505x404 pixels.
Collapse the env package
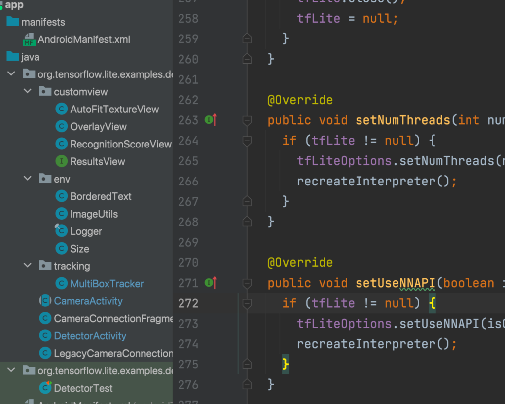point(28,179)
